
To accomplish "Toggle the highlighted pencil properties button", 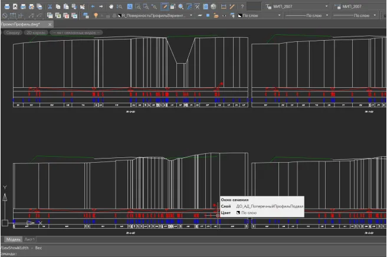I will pos(165,6).
